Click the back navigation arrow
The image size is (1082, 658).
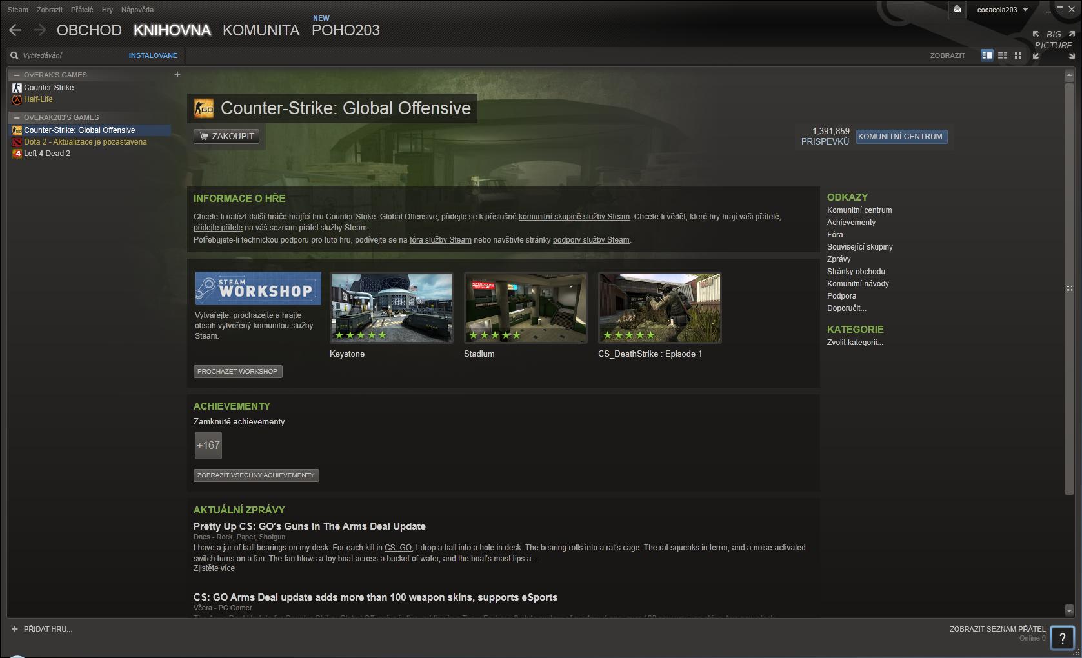click(x=15, y=30)
